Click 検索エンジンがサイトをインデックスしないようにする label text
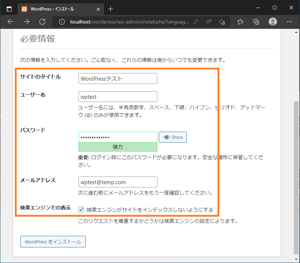The image size is (300, 263). [150, 210]
